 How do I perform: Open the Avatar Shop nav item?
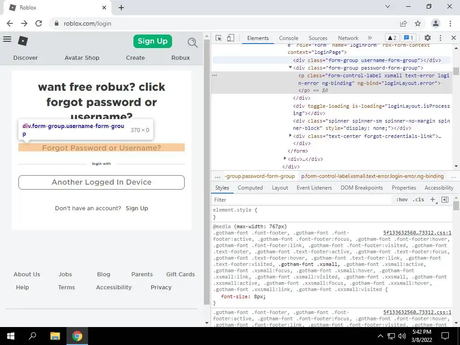(x=82, y=58)
